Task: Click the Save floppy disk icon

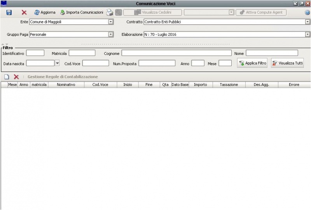Action: tap(9, 12)
